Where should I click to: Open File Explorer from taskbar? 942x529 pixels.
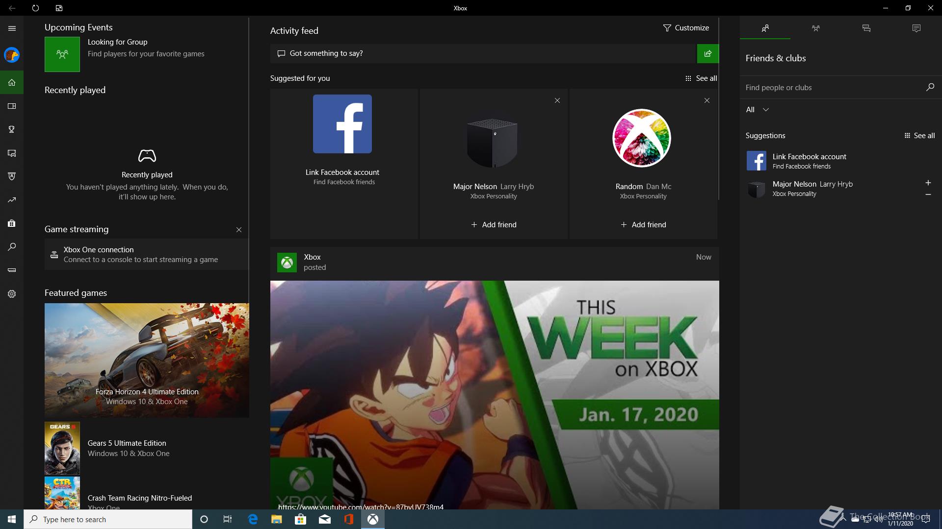(277, 519)
